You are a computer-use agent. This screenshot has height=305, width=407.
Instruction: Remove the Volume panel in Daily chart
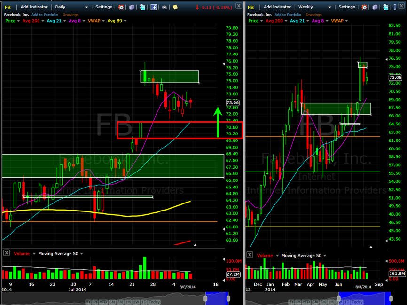[7, 253]
